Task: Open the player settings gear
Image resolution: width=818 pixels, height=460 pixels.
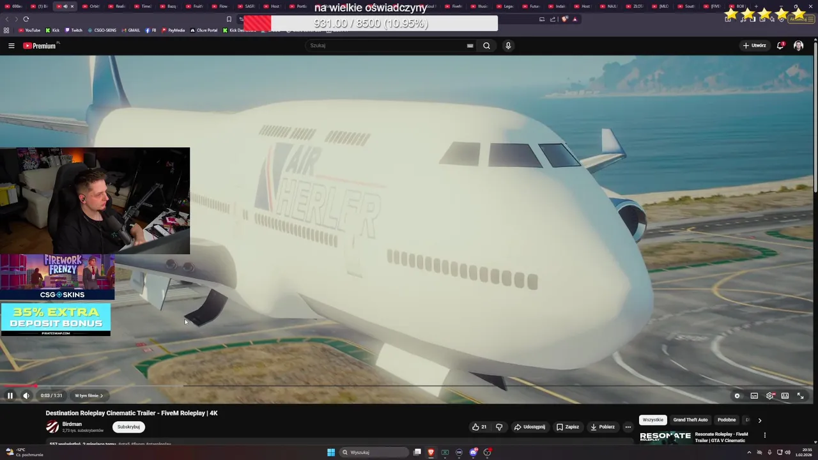Action: [x=770, y=395]
